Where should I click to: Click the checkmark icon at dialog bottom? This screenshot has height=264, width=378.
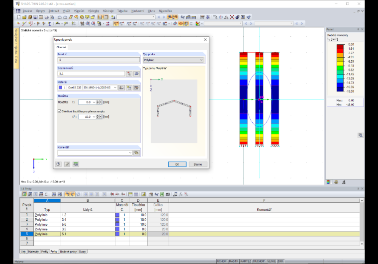67,164
